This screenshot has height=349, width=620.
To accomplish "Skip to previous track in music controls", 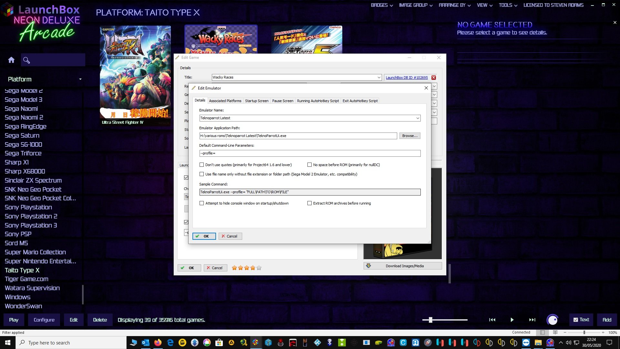I will pos(492,320).
